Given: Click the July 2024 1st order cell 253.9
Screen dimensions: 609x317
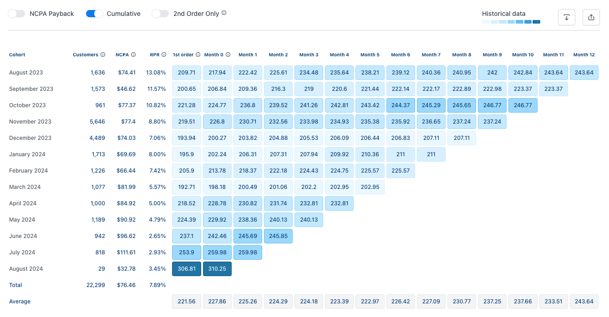Looking at the screenshot, I should point(186,253).
